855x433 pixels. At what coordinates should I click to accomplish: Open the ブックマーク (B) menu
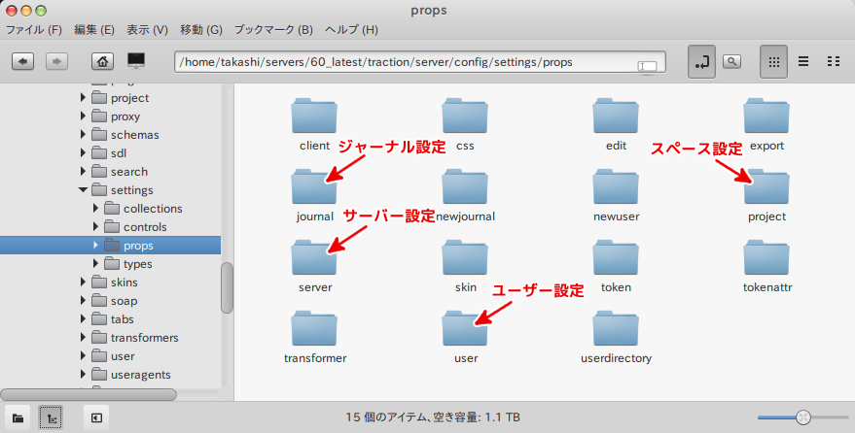click(x=273, y=30)
